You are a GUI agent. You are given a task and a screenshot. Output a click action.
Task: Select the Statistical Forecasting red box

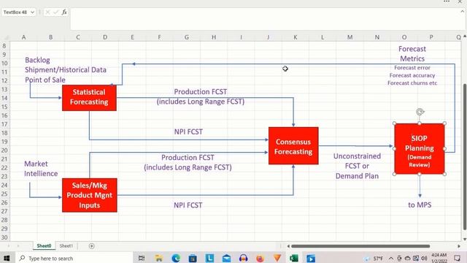pyautogui.click(x=89, y=98)
